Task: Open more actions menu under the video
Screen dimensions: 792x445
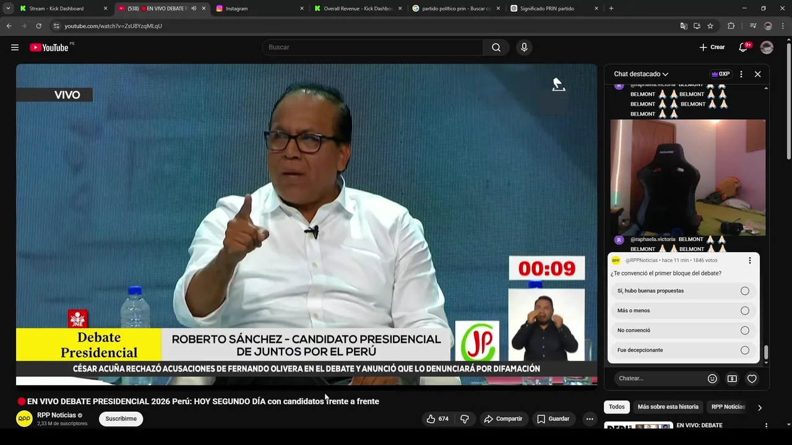Action: click(x=590, y=419)
